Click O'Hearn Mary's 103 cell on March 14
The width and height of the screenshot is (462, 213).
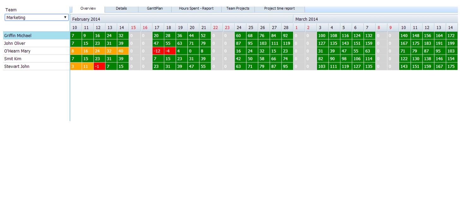click(x=452, y=51)
